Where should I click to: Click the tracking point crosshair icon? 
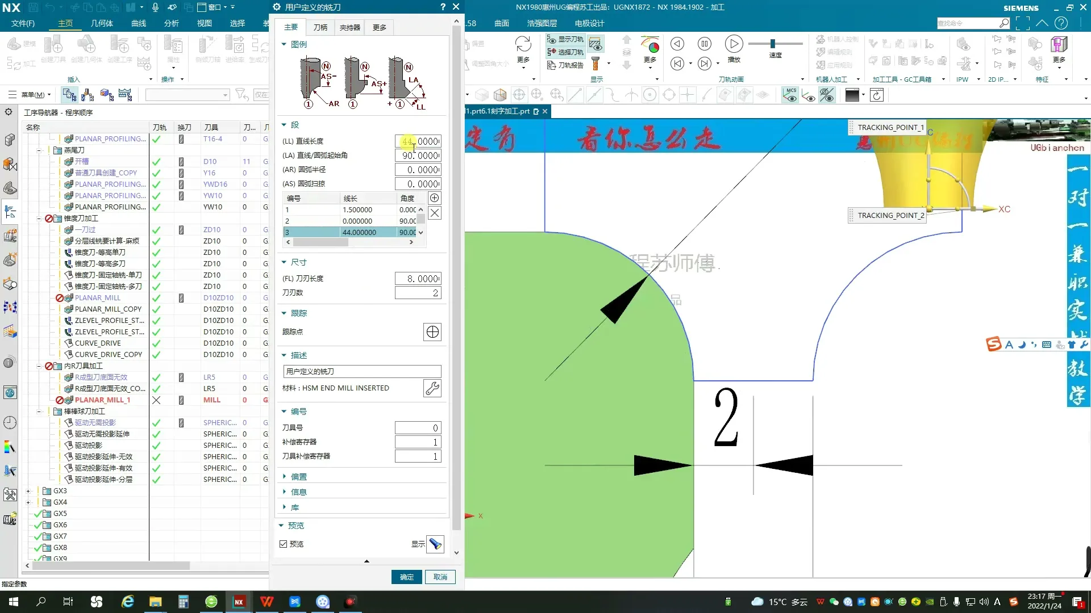(x=432, y=332)
